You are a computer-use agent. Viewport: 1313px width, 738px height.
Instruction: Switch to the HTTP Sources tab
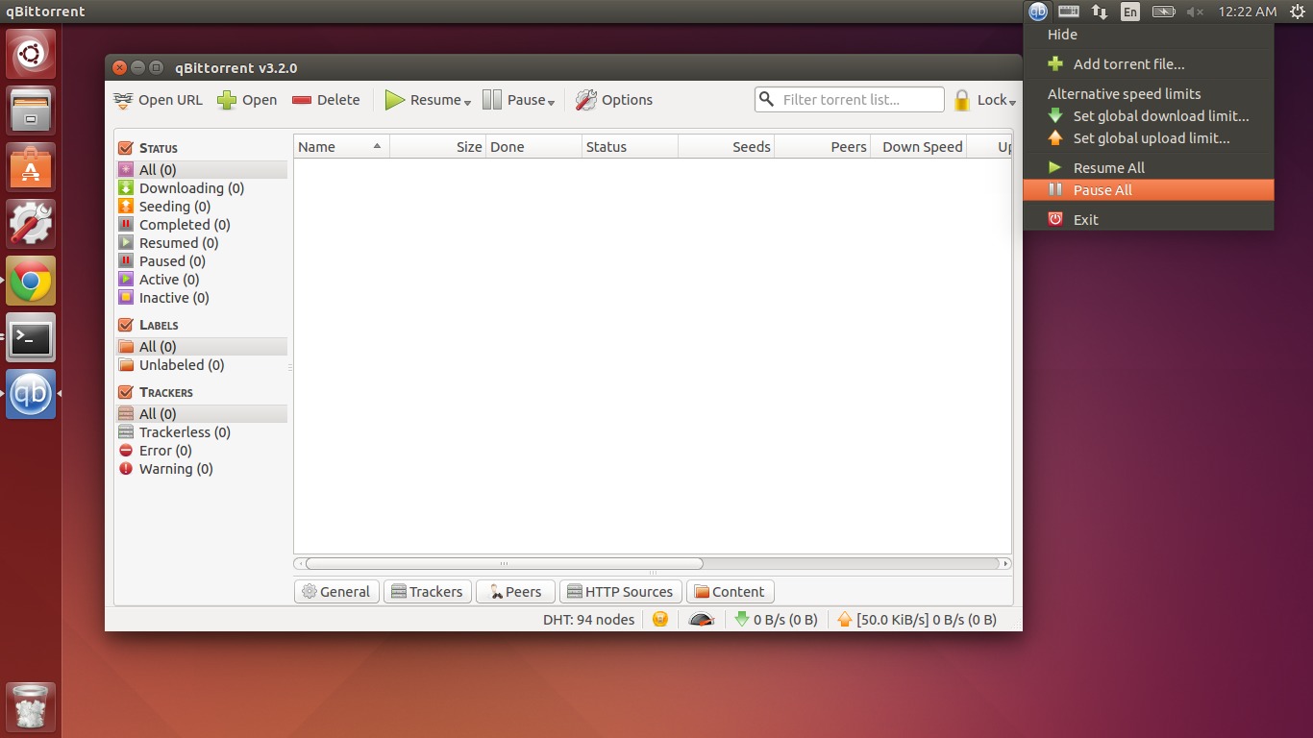pos(621,592)
